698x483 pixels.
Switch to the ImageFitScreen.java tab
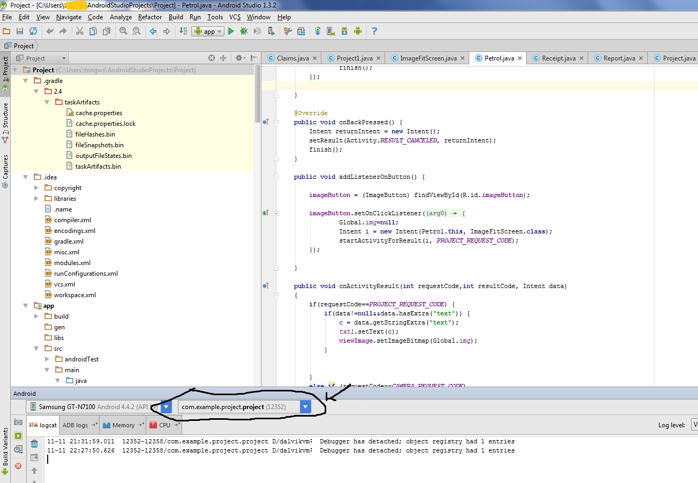(x=428, y=58)
